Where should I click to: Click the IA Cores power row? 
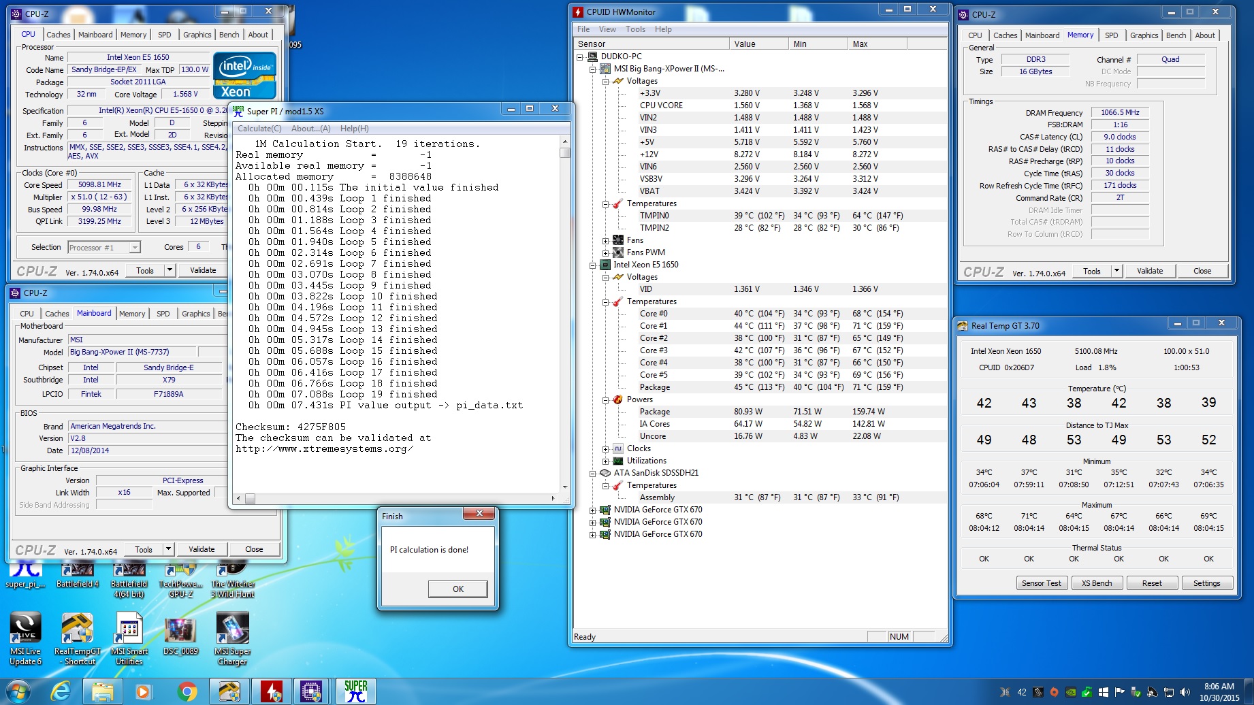click(x=761, y=424)
